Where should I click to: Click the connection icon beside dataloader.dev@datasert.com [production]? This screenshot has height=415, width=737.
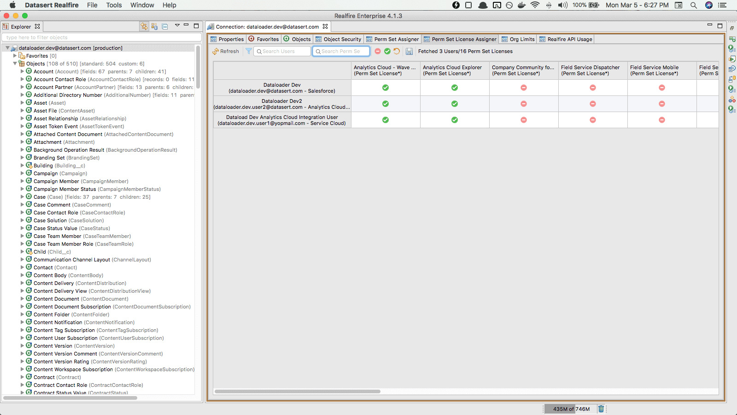coord(14,47)
